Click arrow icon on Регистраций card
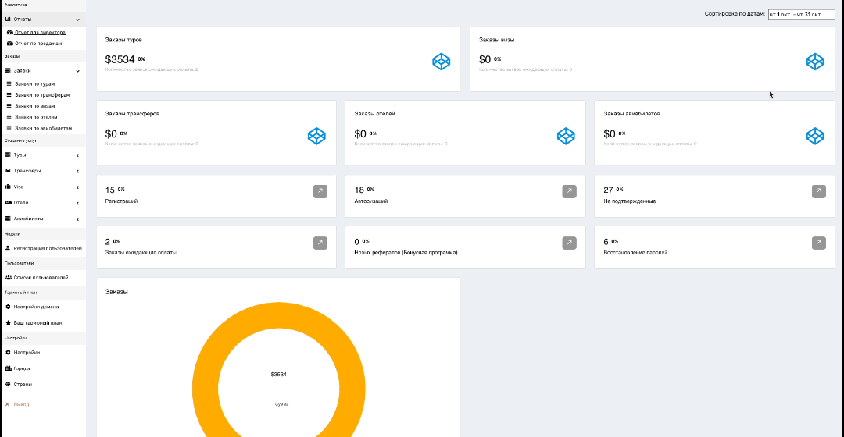Image resolution: width=844 pixels, height=437 pixels. [320, 191]
